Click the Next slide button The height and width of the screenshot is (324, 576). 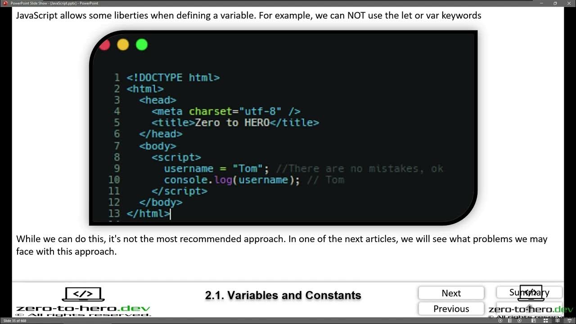pos(451,293)
